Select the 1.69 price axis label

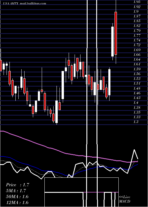137,50
